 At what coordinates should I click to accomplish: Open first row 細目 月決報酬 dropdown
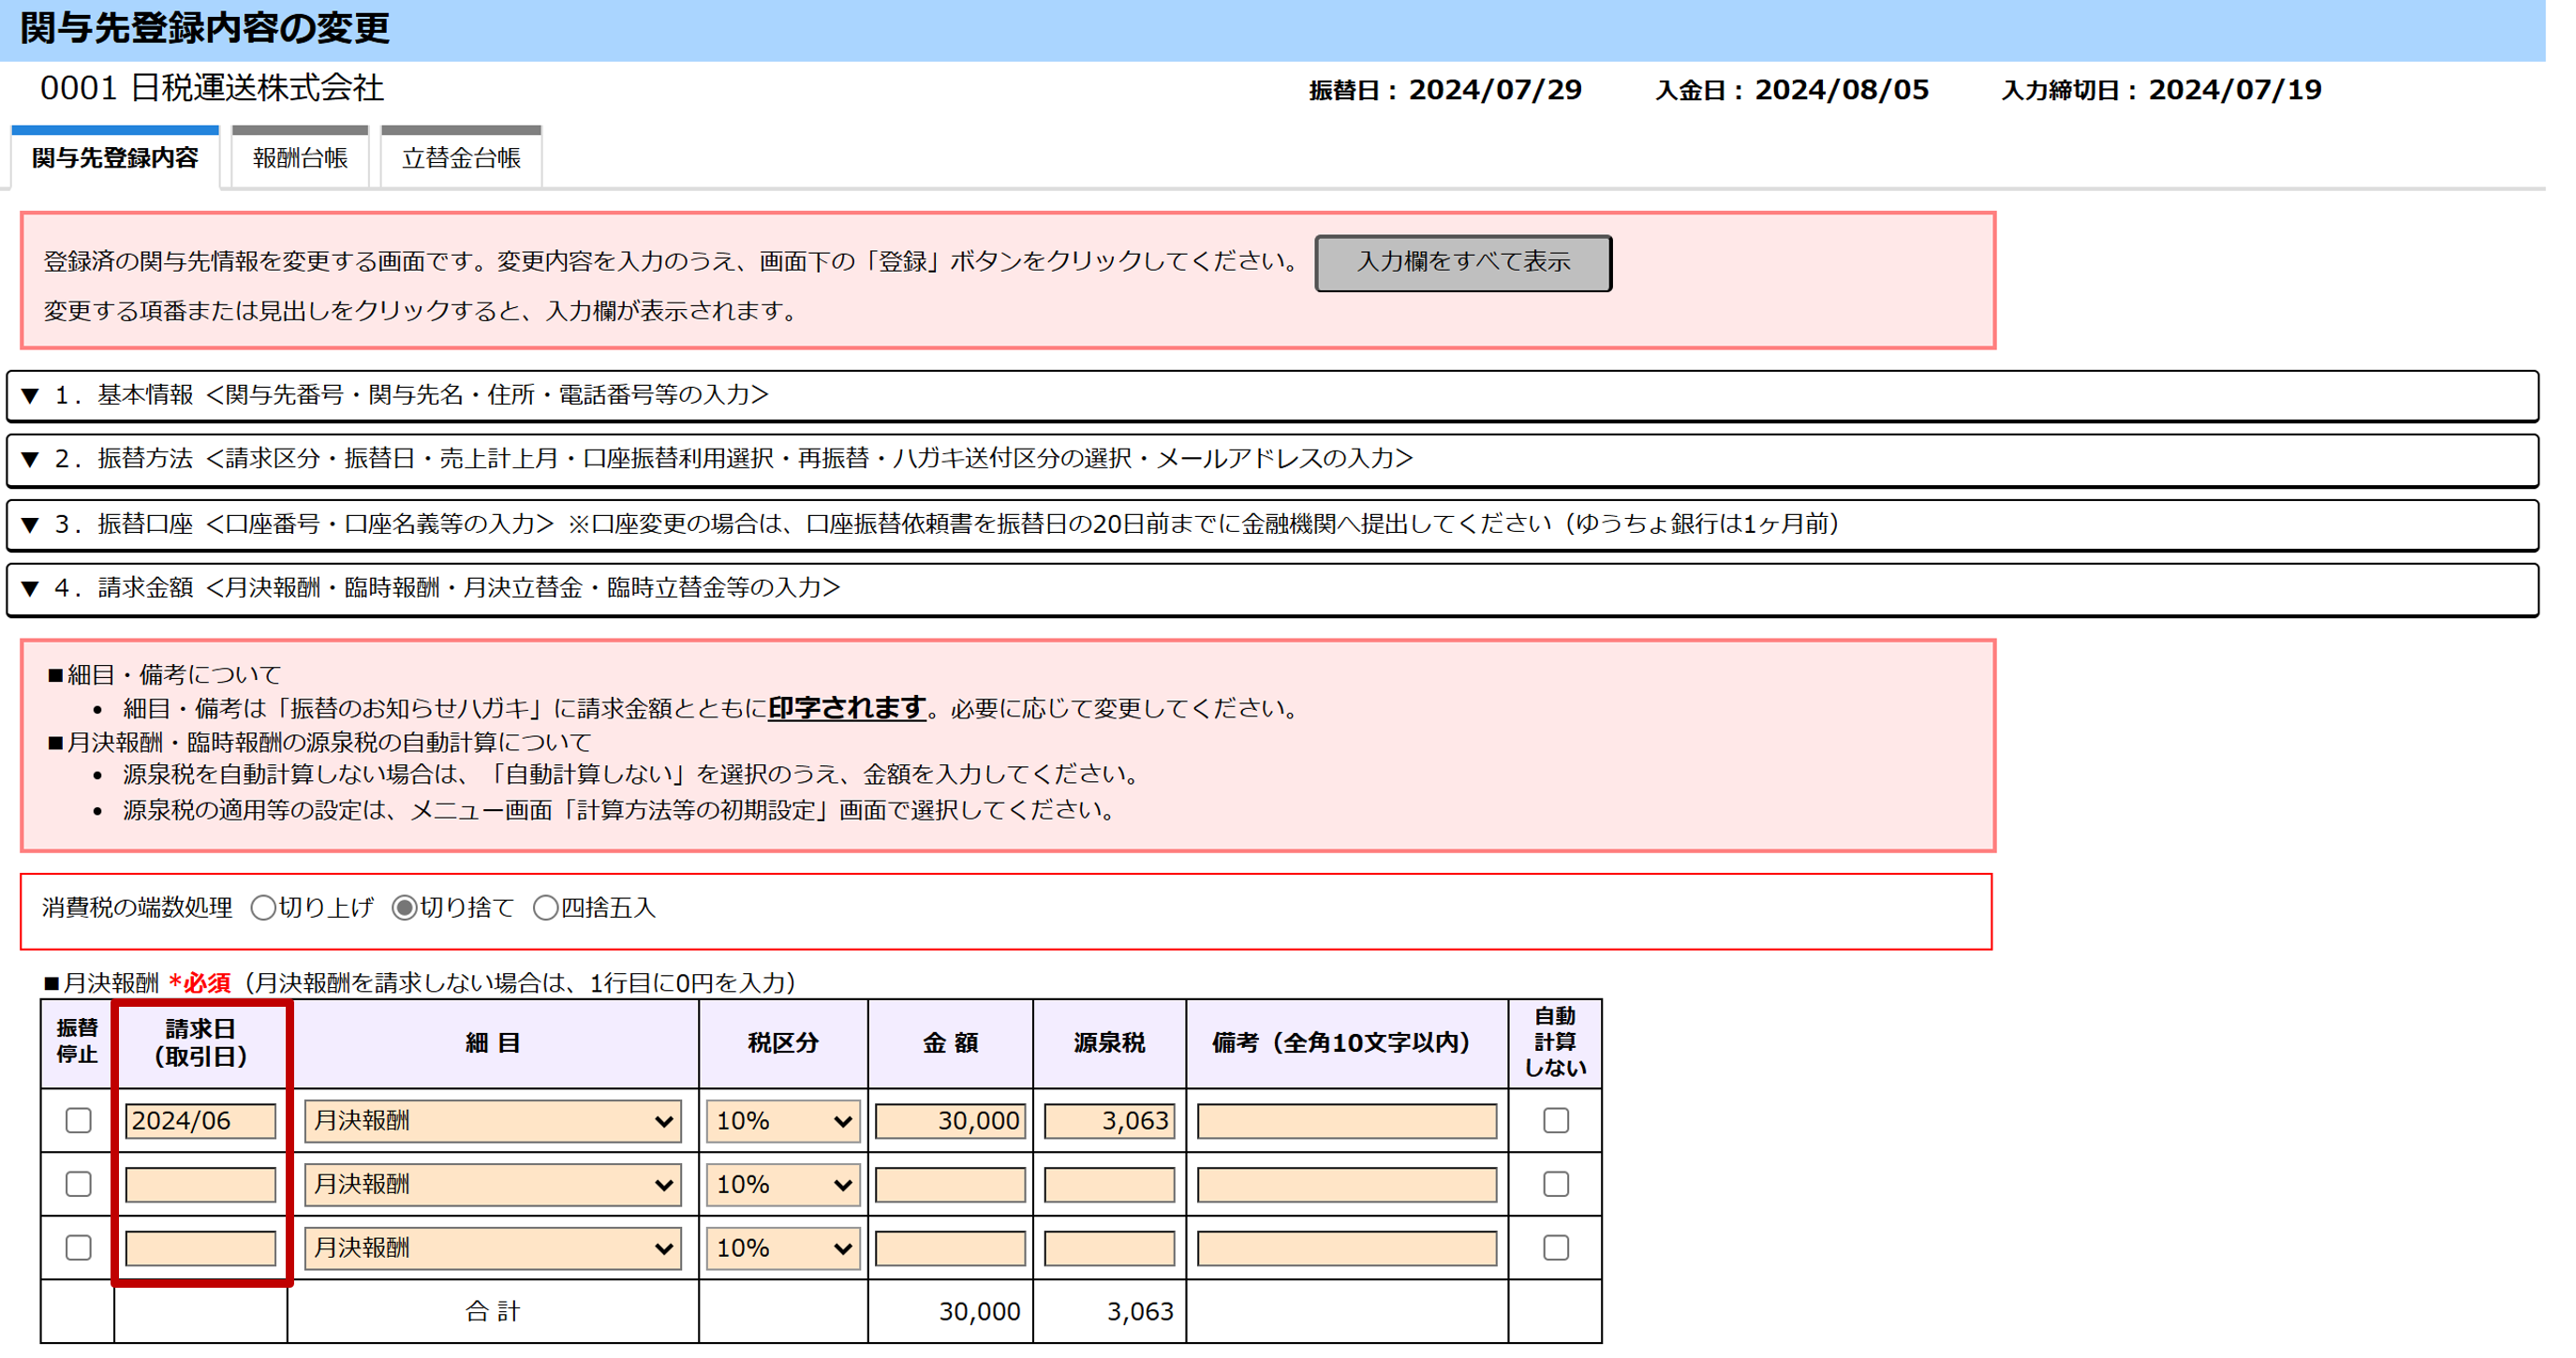492,1121
